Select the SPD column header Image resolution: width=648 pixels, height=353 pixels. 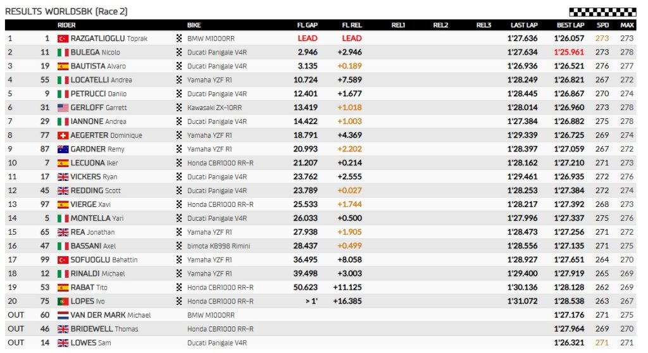603,25
